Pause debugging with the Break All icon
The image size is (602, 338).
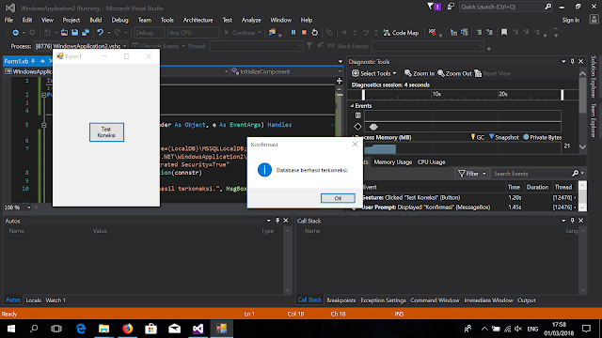tap(293, 33)
